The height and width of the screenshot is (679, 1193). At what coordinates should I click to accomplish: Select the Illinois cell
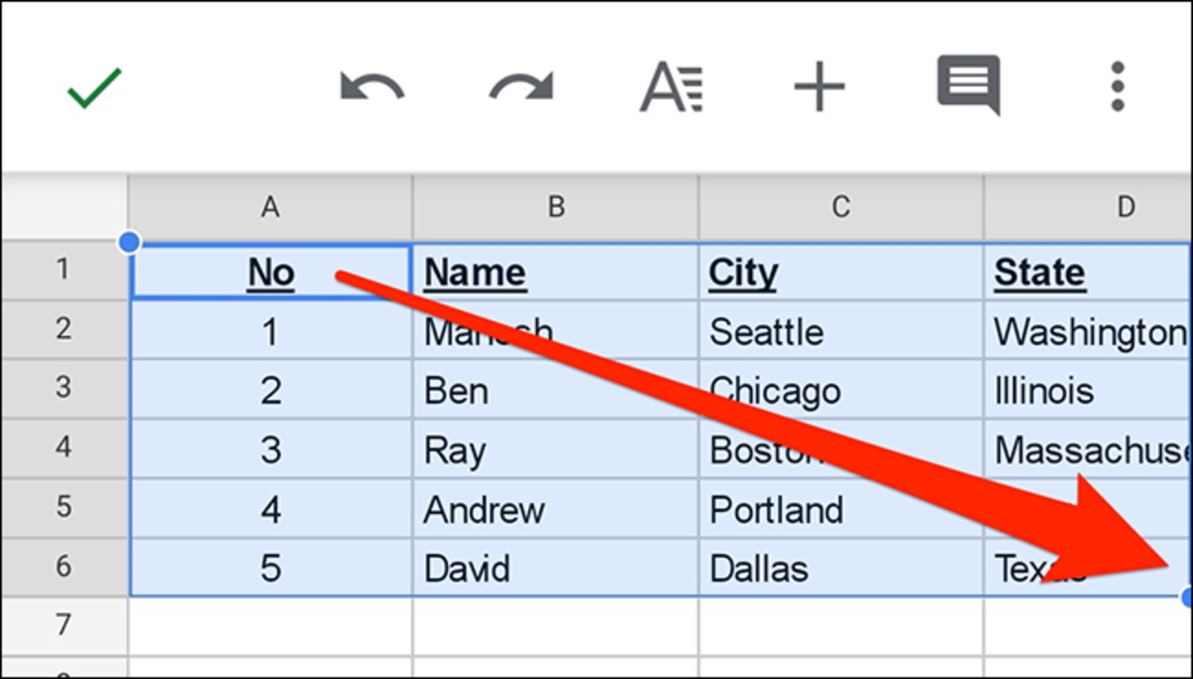1088,390
